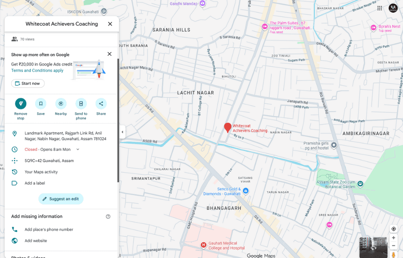Click the location pin address icon
403x258 pixels.
click(15, 133)
